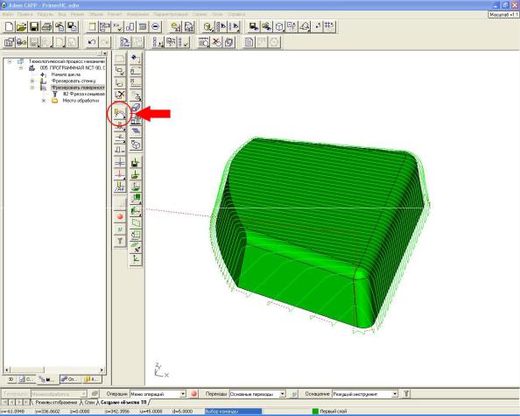This screenshot has height=416, width=520.
Task: Open the Сервис menu
Action: click(x=200, y=14)
